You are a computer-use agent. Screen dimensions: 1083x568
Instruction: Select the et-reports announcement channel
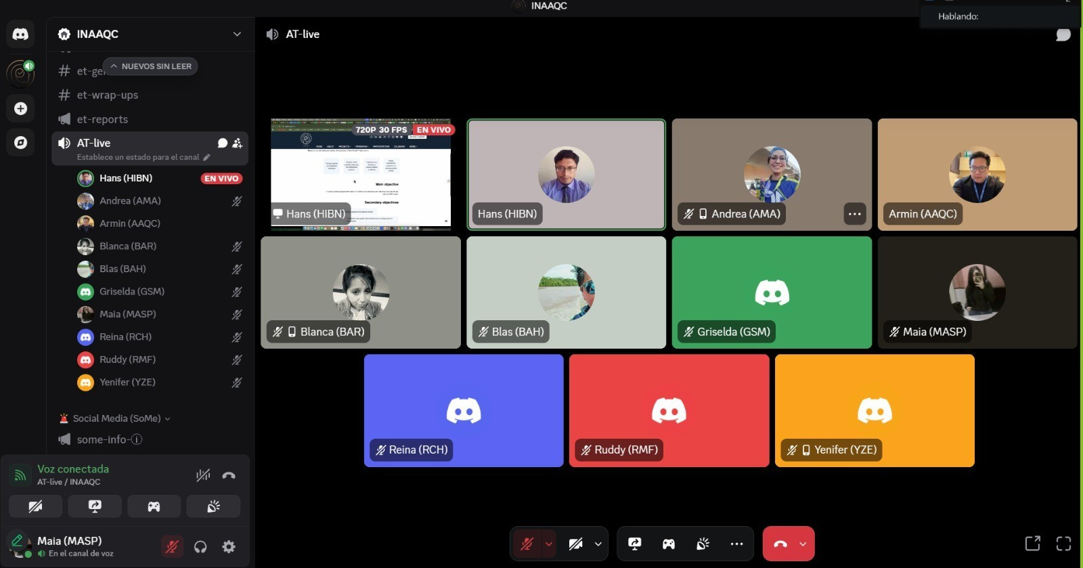[x=102, y=119]
